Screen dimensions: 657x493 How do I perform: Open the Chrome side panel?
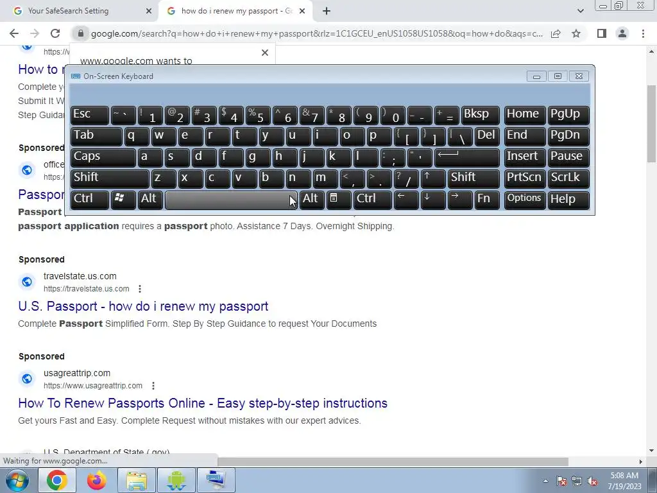click(x=602, y=33)
